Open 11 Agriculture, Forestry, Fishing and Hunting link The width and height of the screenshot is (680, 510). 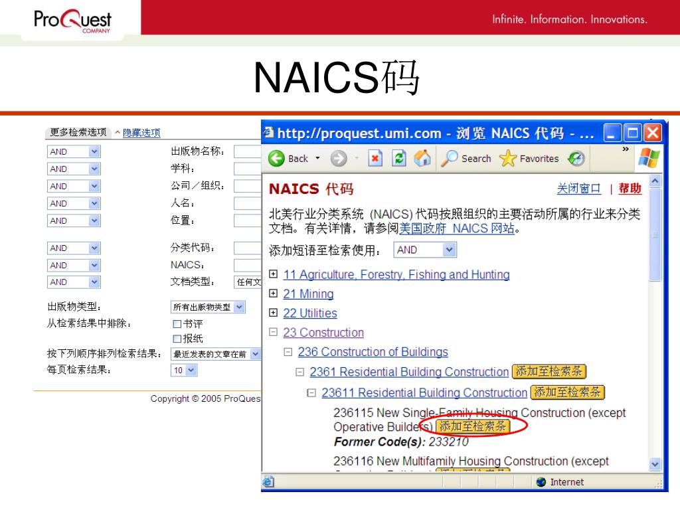pos(396,274)
